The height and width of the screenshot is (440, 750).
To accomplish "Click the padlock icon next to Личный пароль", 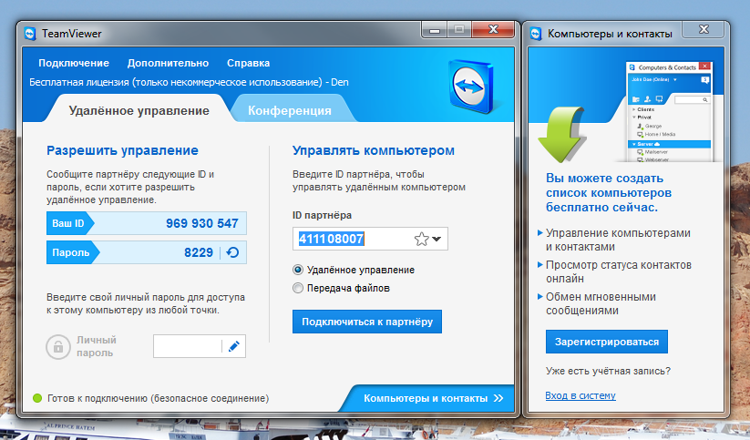I will click(58, 347).
